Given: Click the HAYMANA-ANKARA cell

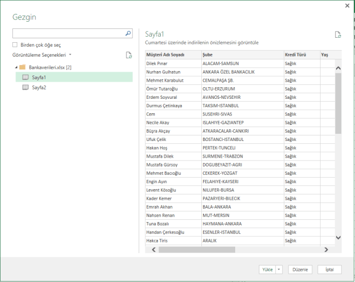Looking at the screenshot, I should click(x=243, y=224).
